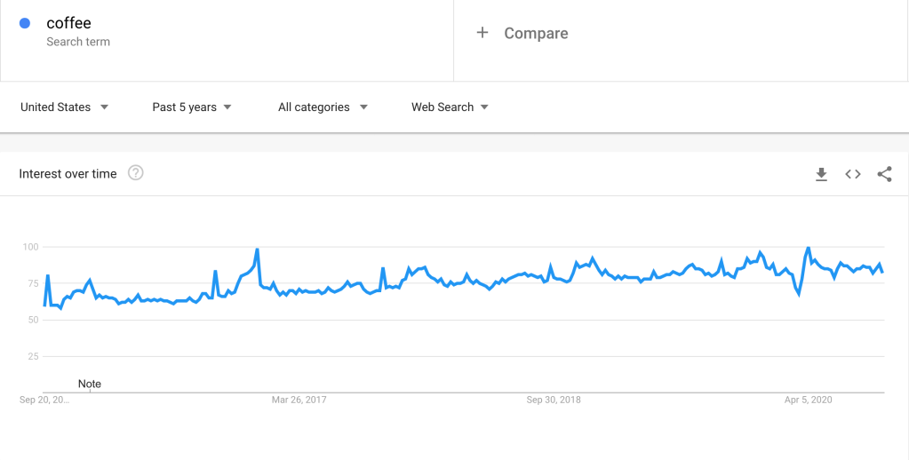Open the Interest over time help icon
Image resolution: width=909 pixels, height=460 pixels.
point(136,173)
